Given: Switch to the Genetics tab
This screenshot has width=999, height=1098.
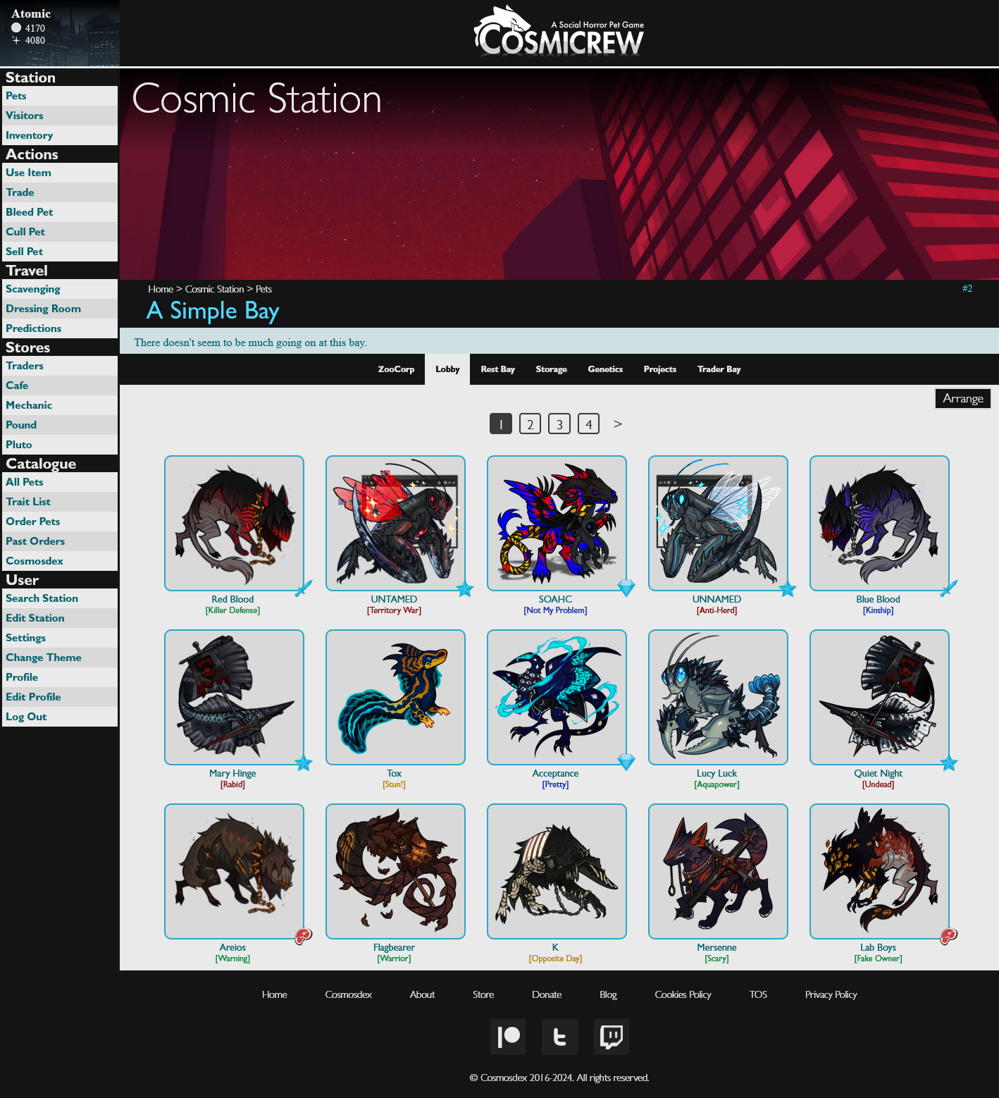Looking at the screenshot, I should point(605,369).
